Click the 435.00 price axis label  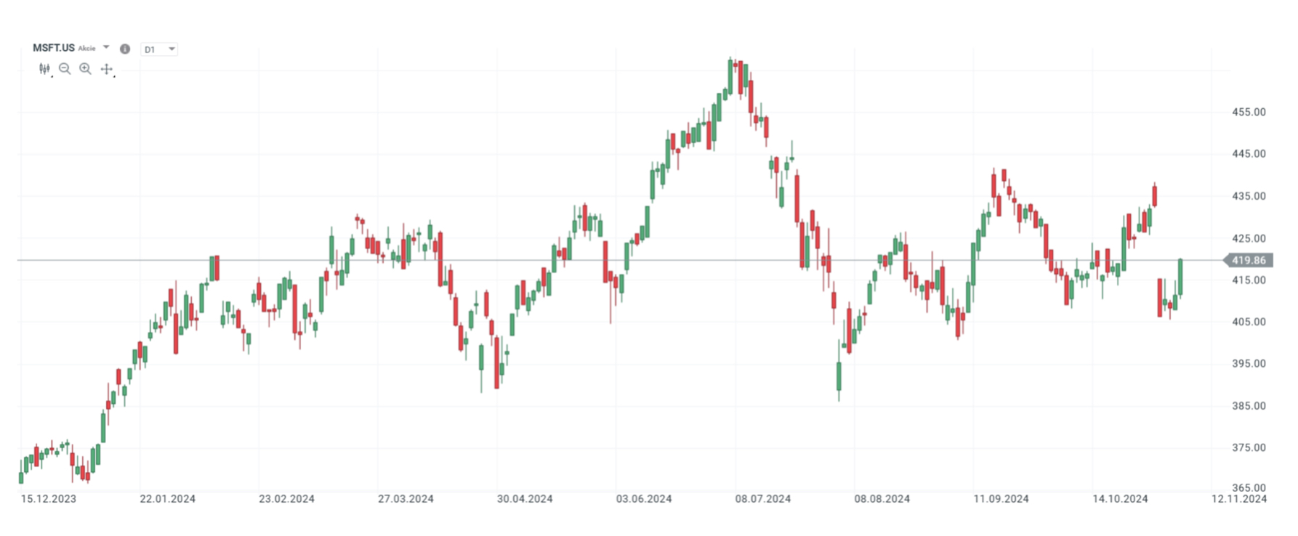point(1249,196)
